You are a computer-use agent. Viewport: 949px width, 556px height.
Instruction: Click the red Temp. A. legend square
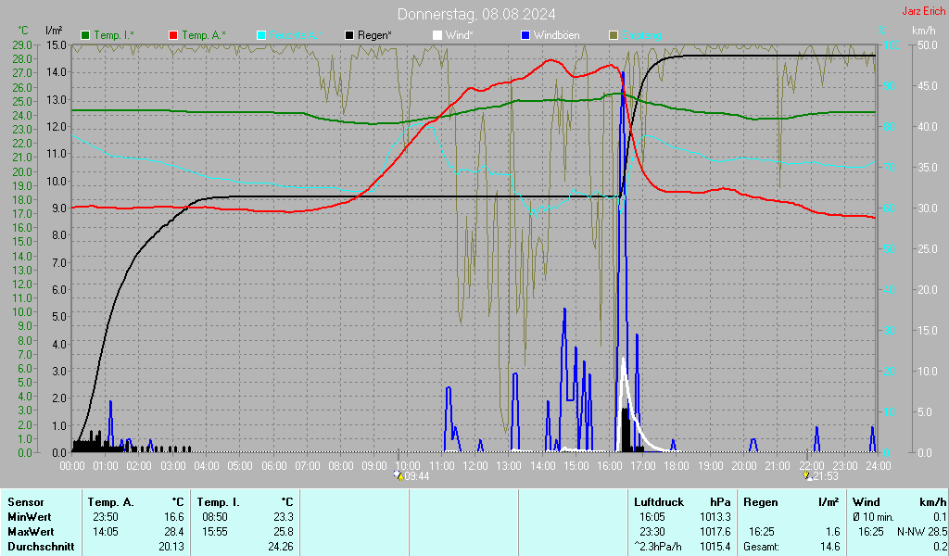click(173, 35)
